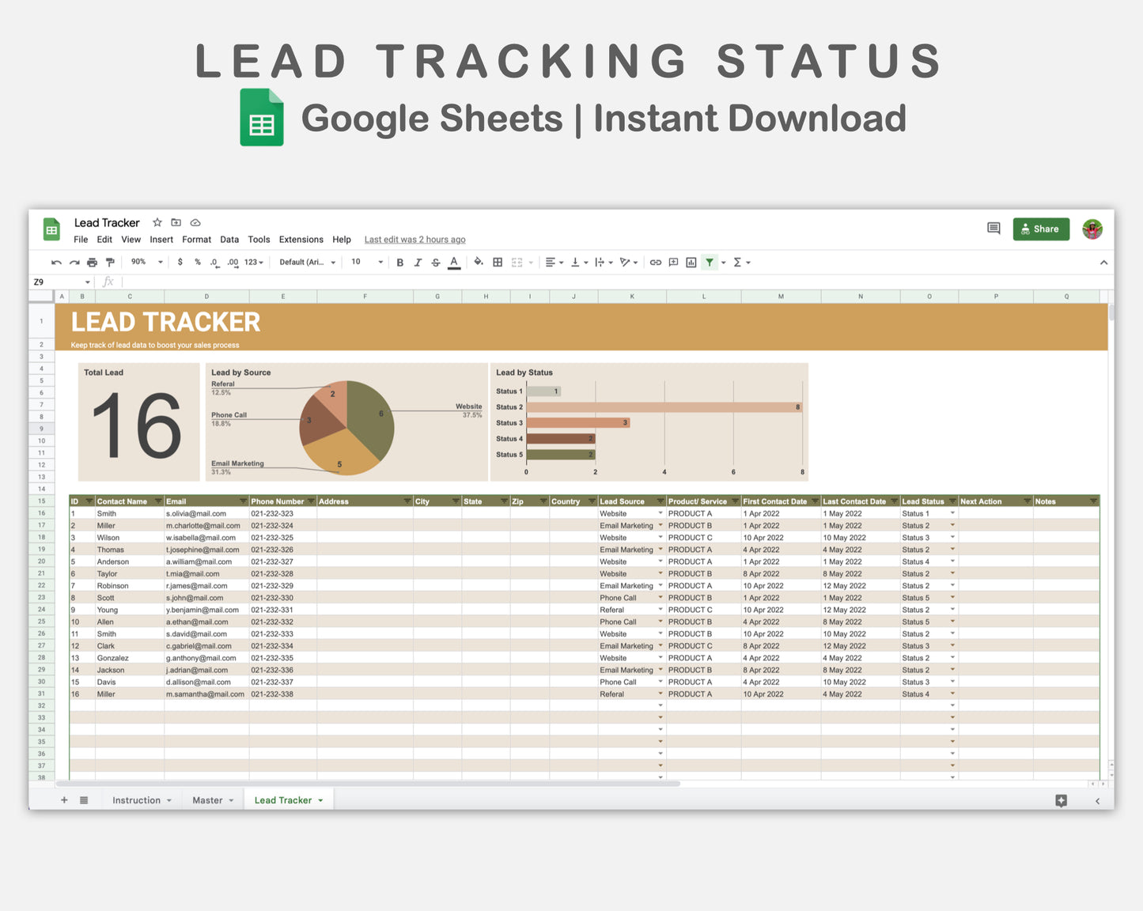Open the fill color tool
The image size is (1143, 911).
[x=477, y=262]
